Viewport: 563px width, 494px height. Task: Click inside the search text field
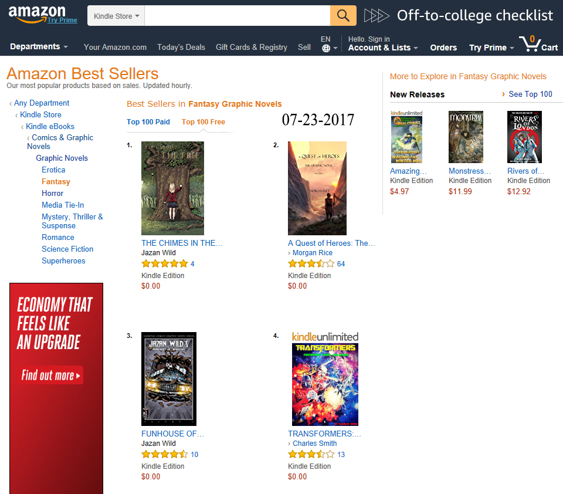[238, 15]
